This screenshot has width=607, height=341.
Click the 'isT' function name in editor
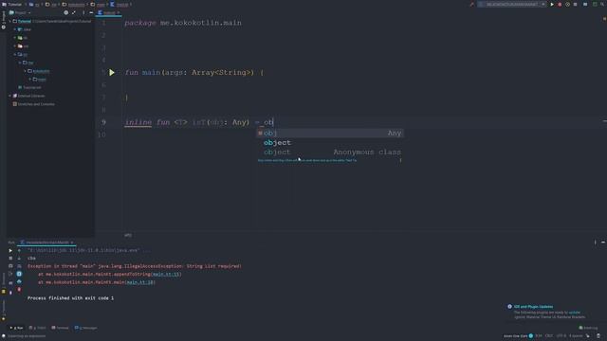[198, 122]
